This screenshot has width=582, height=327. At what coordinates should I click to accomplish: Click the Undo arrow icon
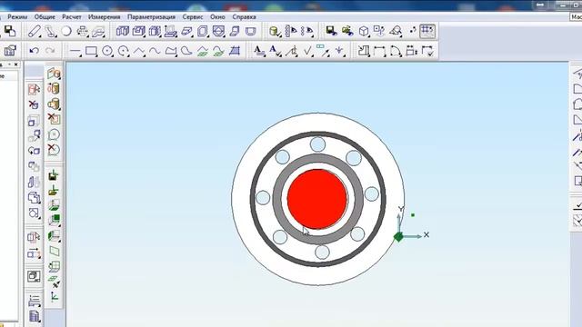point(35,51)
